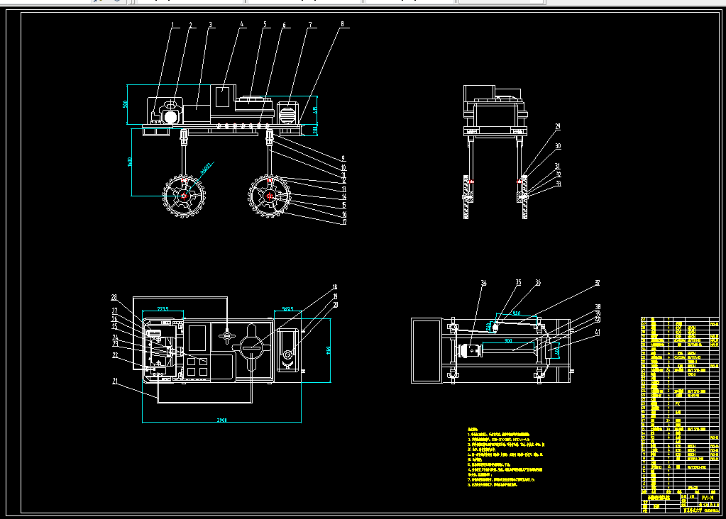Pick callout number 6 above the machine
The width and height of the screenshot is (726, 519).
point(284,25)
